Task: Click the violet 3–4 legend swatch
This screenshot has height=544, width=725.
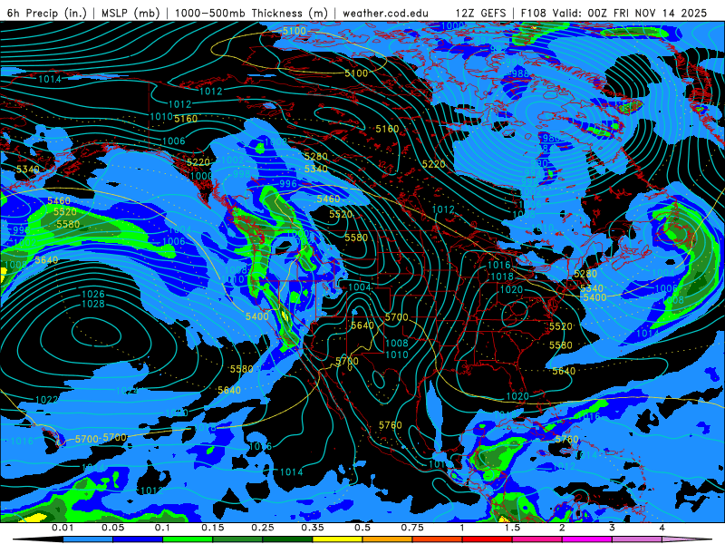Action: pos(637,539)
